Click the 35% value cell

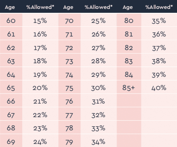click(159, 20)
